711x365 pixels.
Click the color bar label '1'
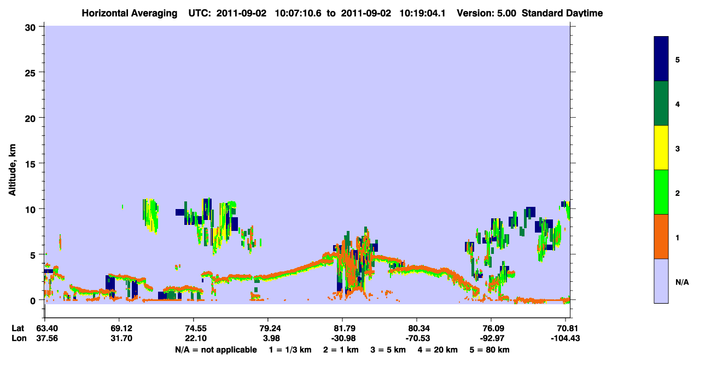(678, 237)
